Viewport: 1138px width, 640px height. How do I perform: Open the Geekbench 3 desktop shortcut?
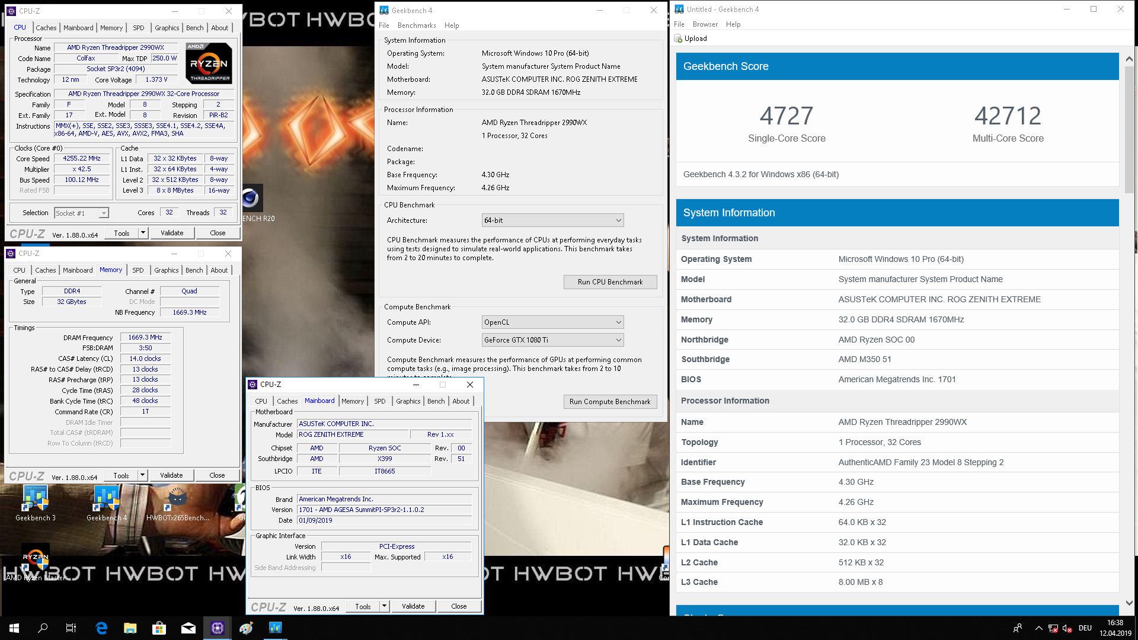pyautogui.click(x=36, y=503)
